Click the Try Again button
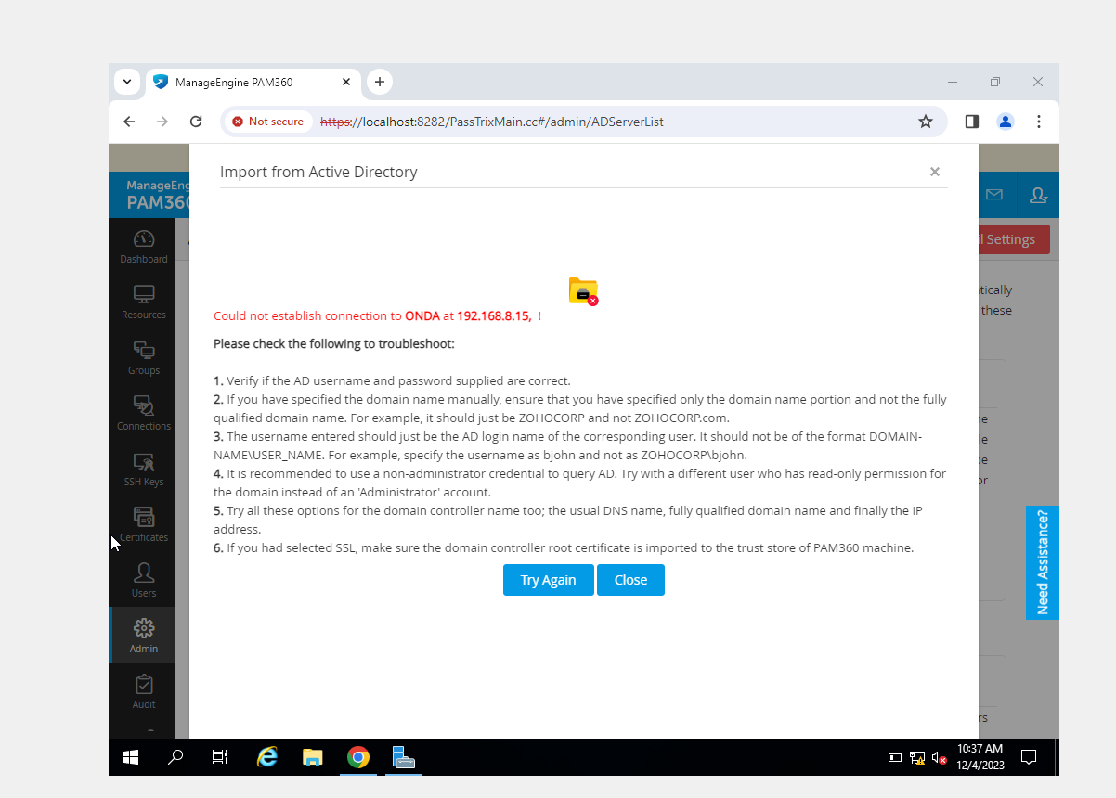Screen dimensions: 1116x798 (x=548, y=580)
